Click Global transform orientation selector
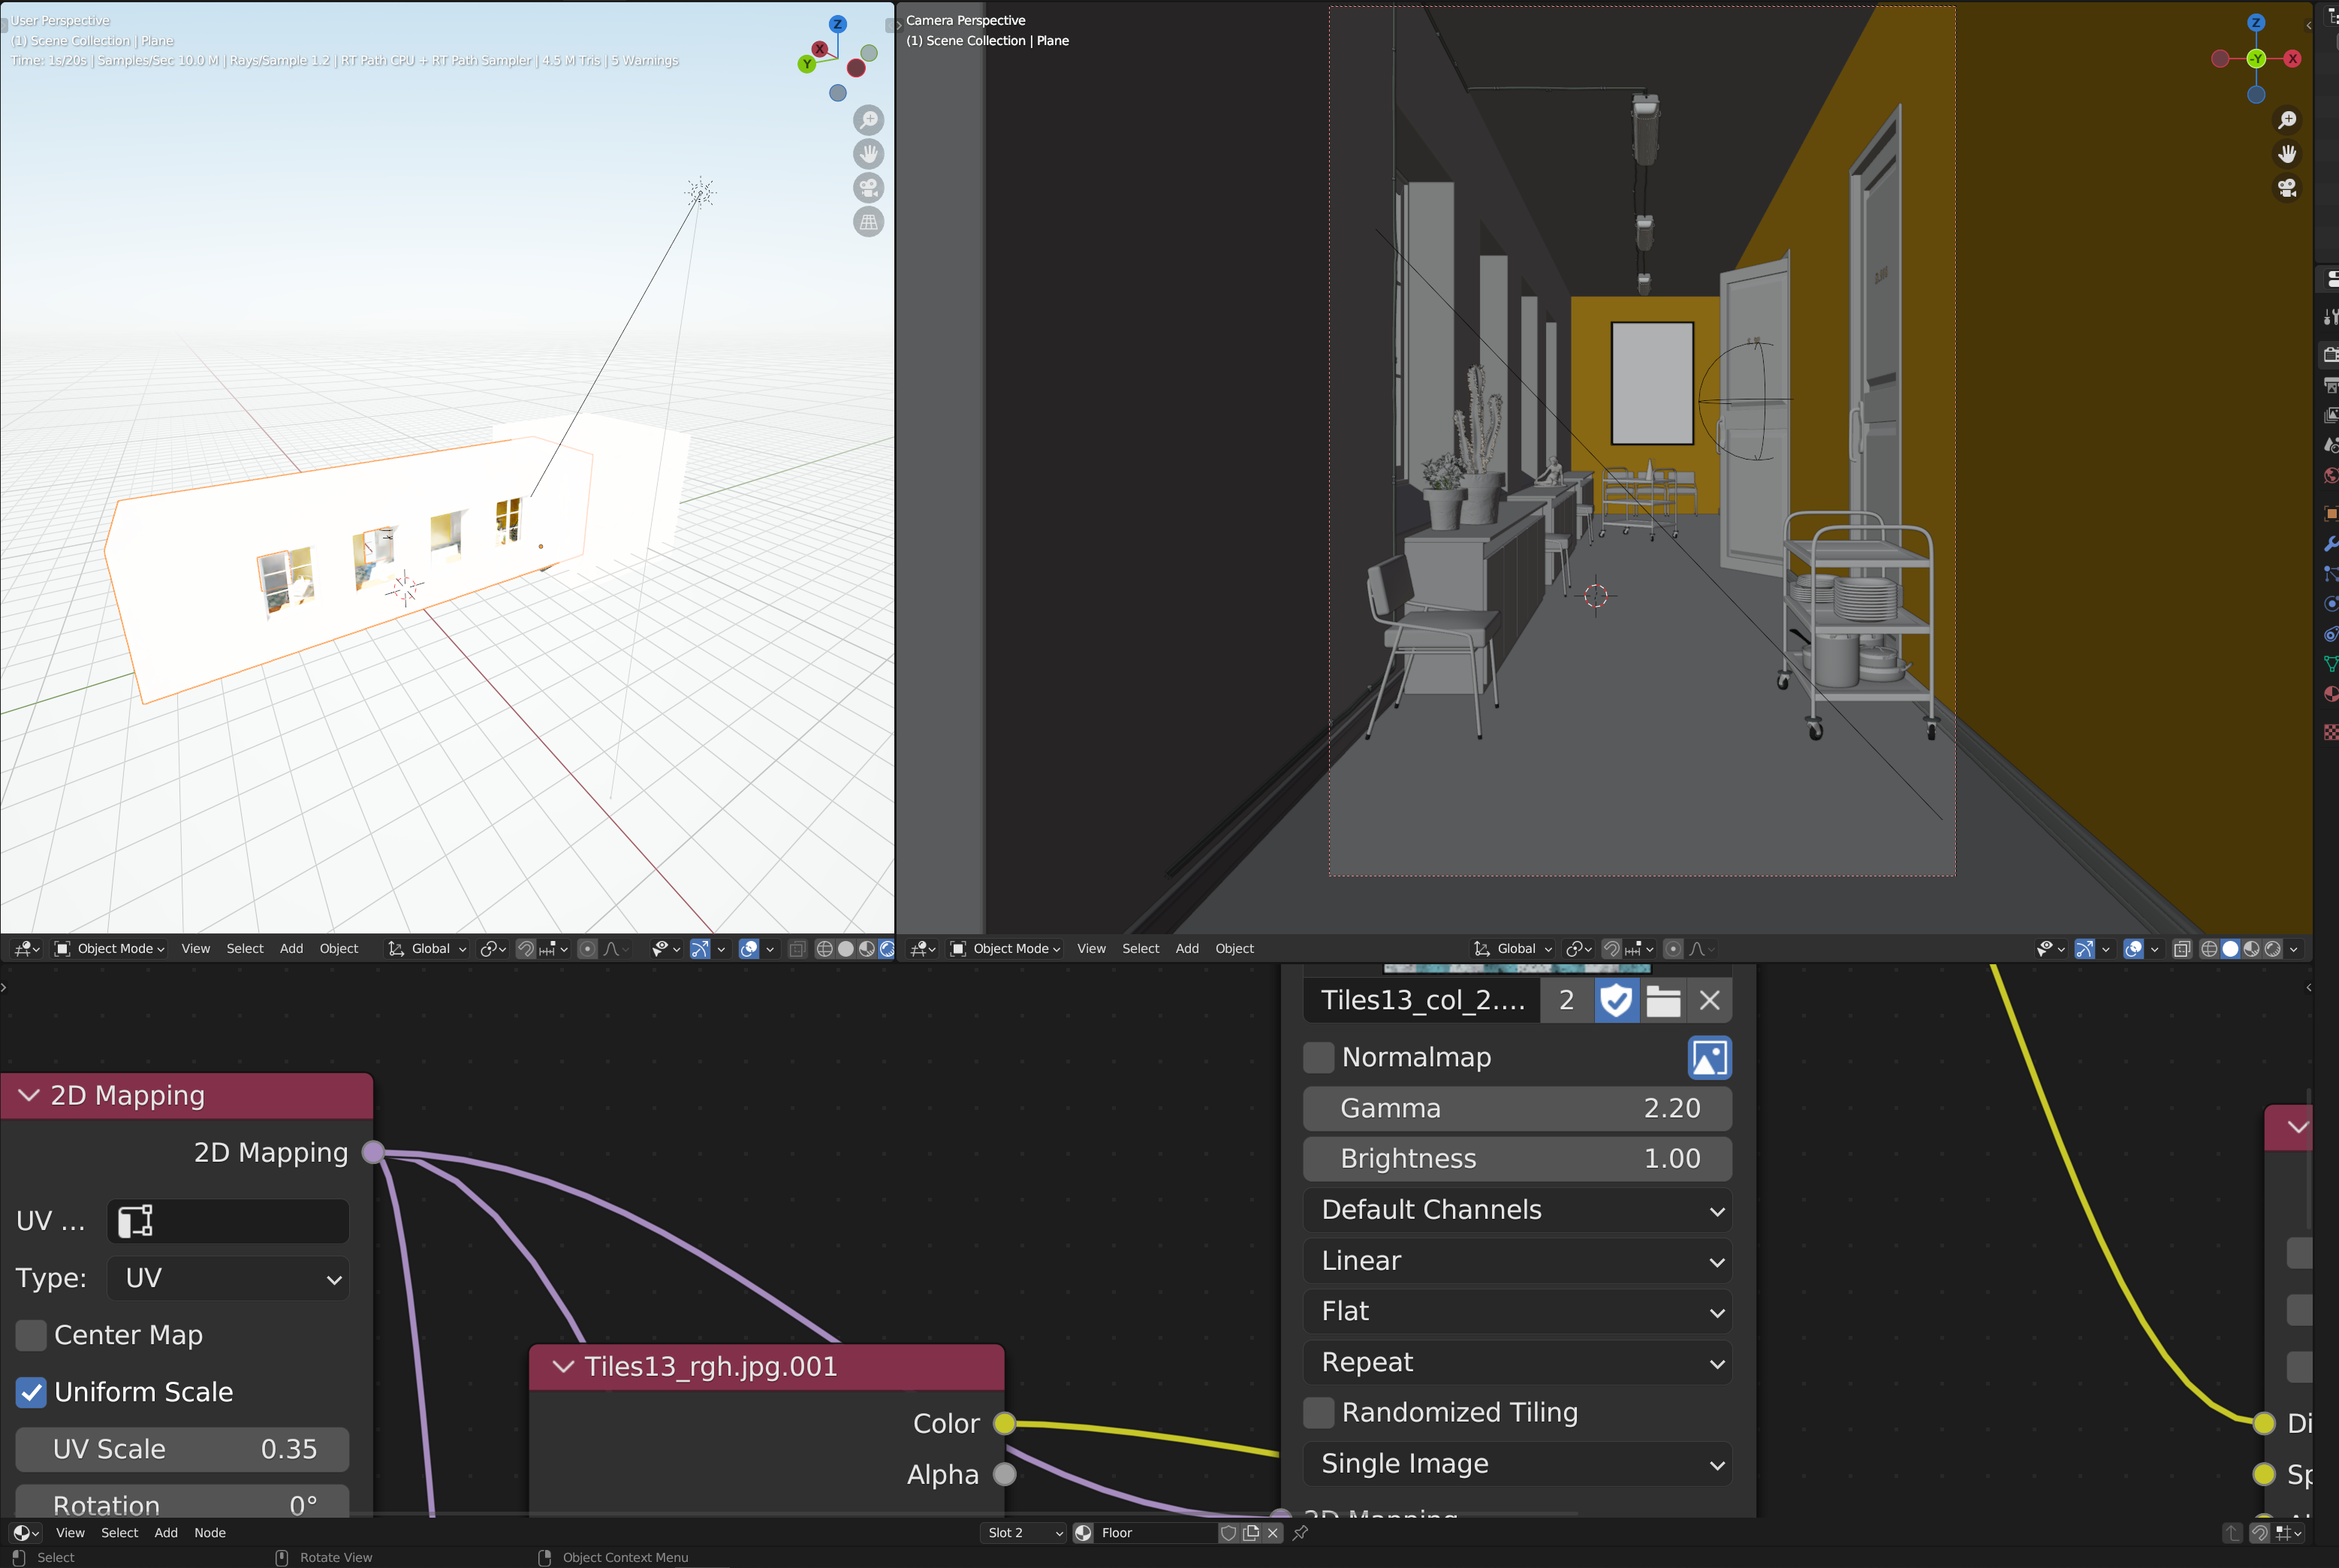The height and width of the screenshot is (1568, 2339). pyautogui.click(x=1511, y=948)
